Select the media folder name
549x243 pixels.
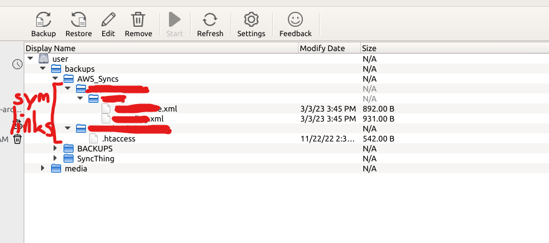(76, 168)
